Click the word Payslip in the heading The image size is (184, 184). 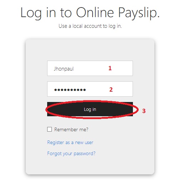139,13
